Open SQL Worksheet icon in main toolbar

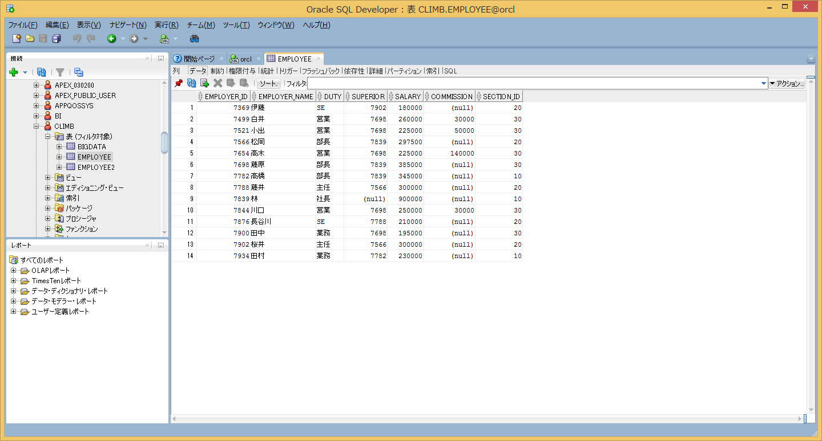pyautogui.click(x=164, y=39)
